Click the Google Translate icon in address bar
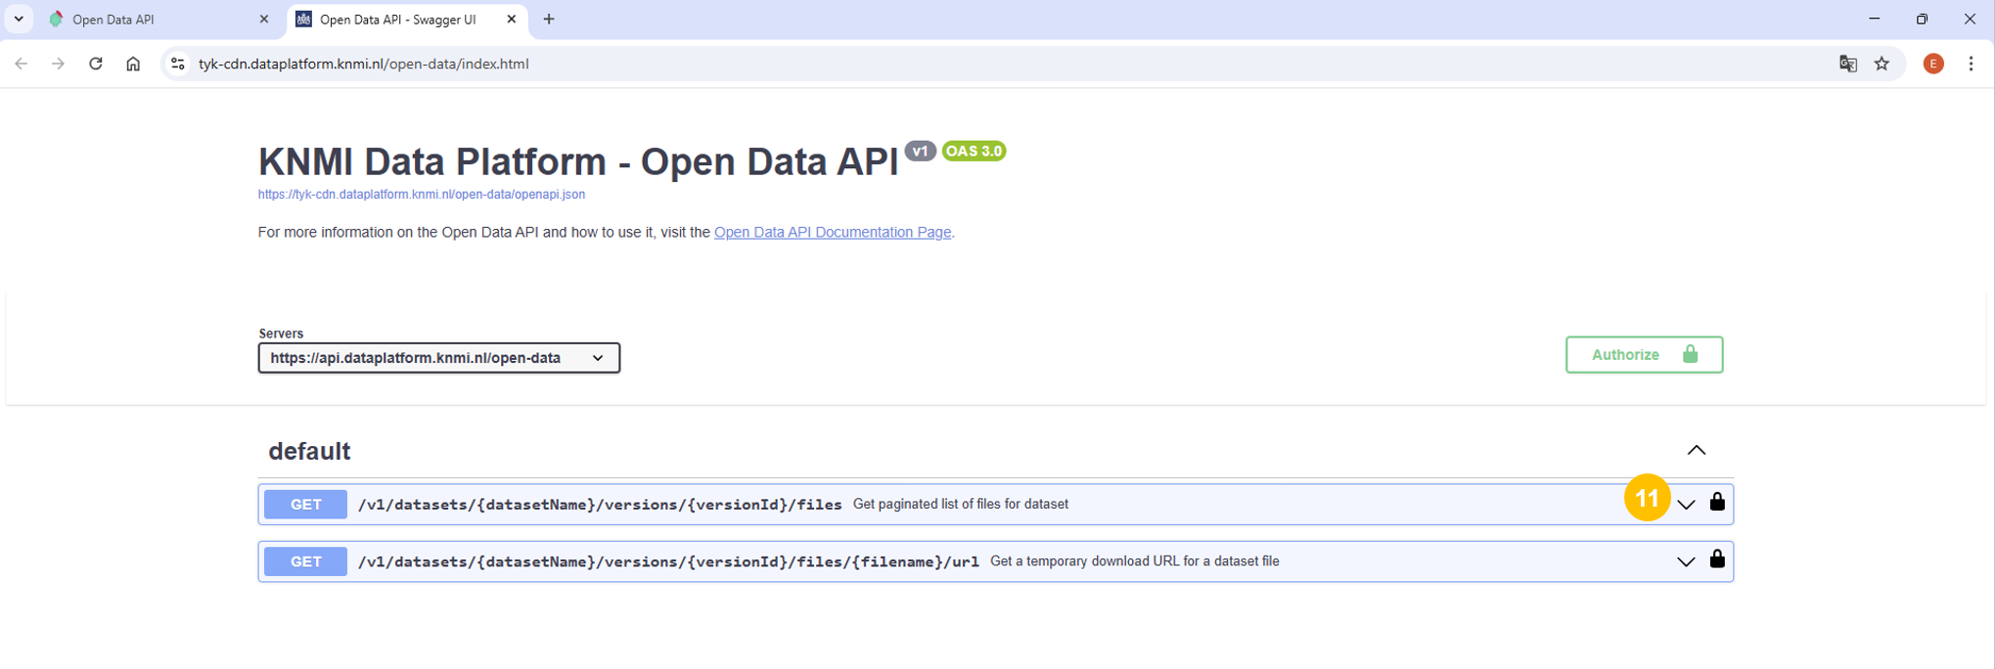This screenshot has height=669, width=1995. point(1847,64)
